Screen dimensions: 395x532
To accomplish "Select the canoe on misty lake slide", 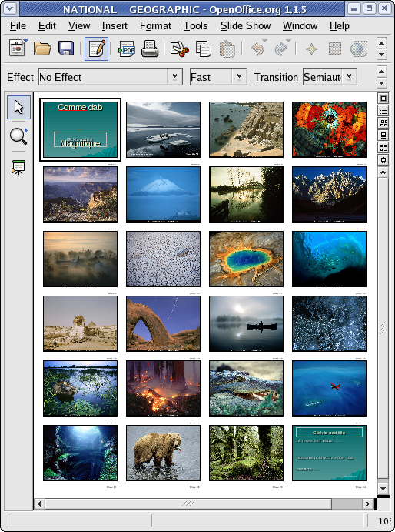I will click(x=246, y=323).
